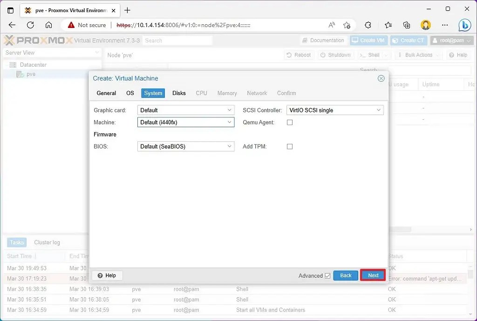Click the Reboot icon for node pve
Screen dimensions: 477x321
click(299, 55)
